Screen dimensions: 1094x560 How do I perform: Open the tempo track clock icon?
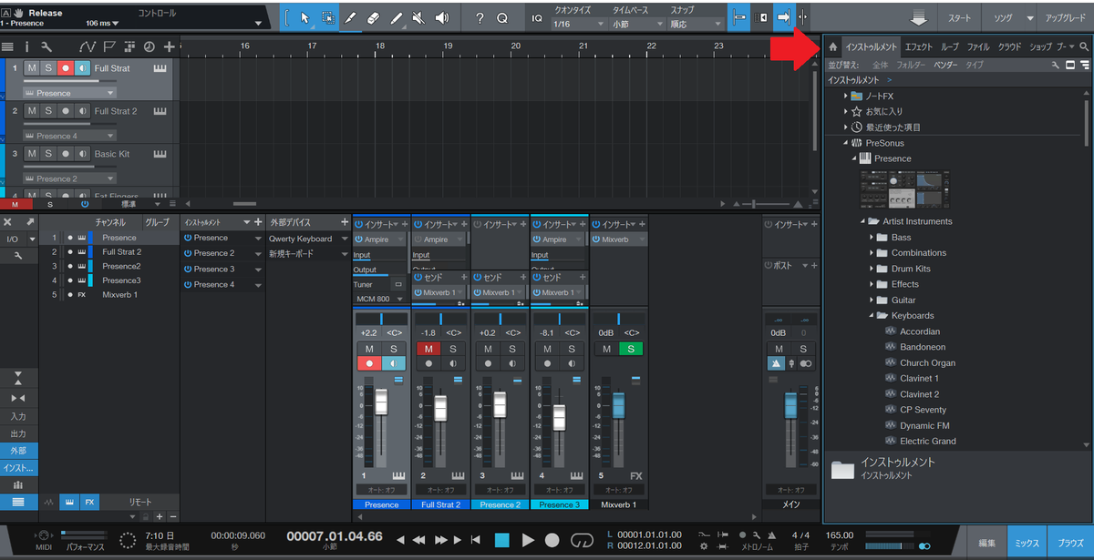(149, 46)
